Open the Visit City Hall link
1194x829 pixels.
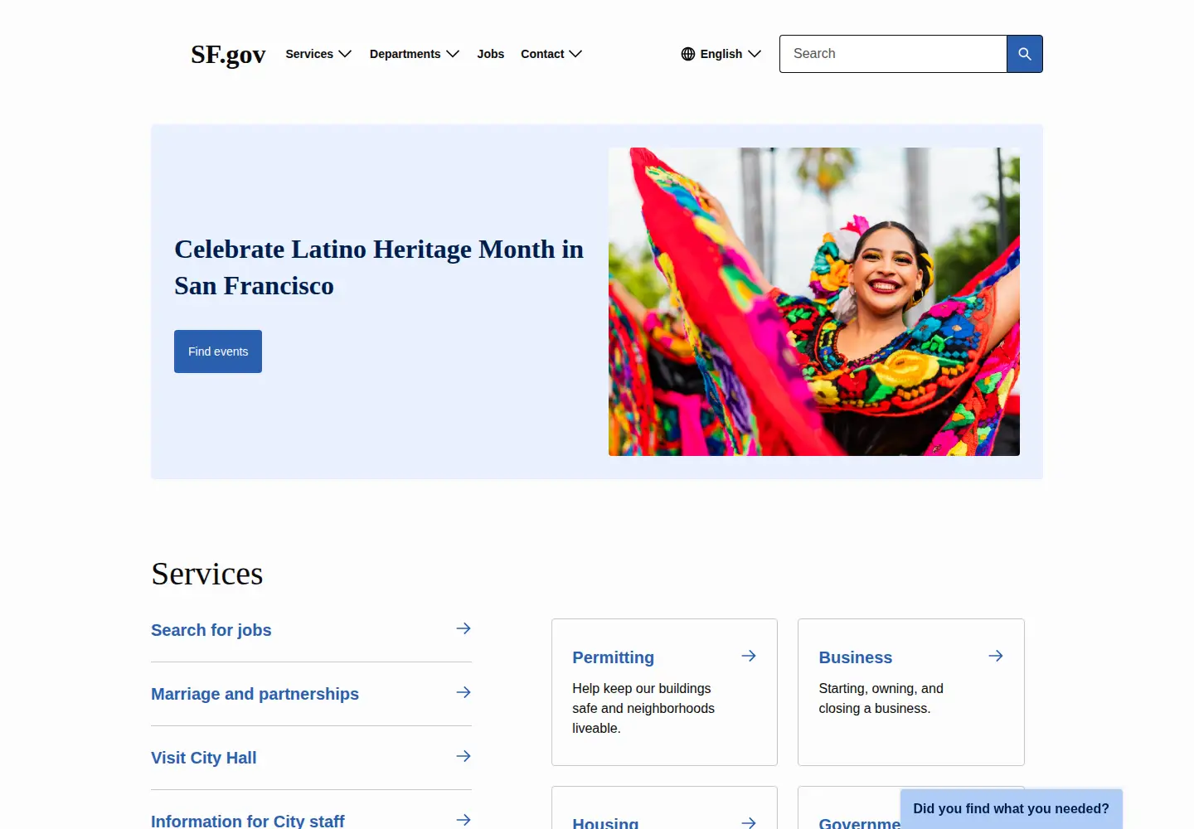pyautogui.click(x=204, y=758)
